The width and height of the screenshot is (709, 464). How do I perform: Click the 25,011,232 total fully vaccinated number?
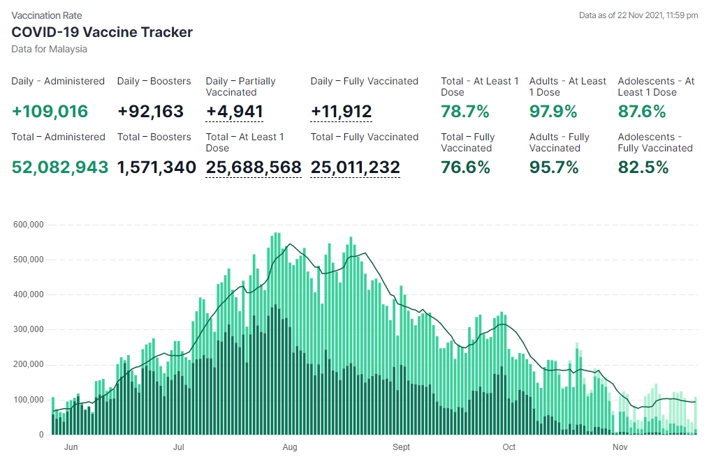pos(355,167)
